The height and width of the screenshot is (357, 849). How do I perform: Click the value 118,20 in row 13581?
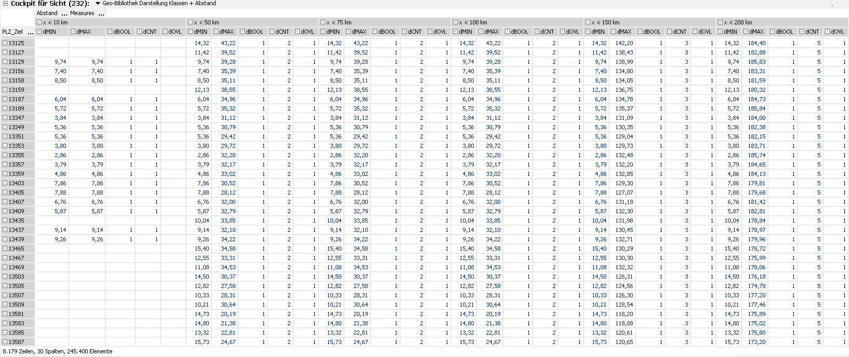[624, 314]
